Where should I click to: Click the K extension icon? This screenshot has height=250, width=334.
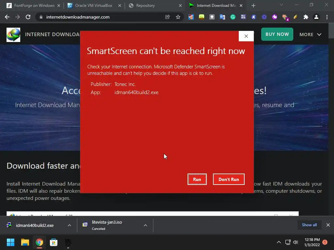point(254,17)
